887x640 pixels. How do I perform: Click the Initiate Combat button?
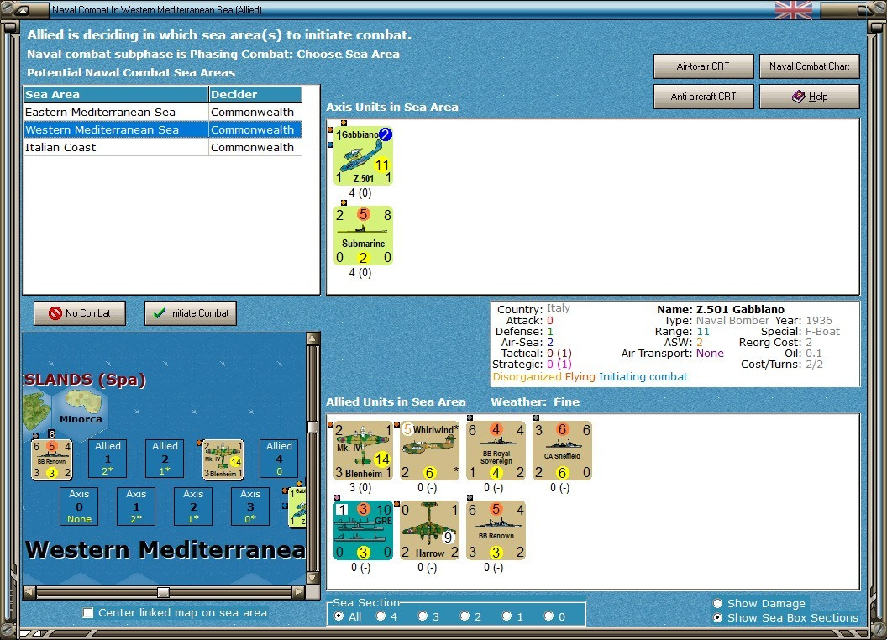(x=191, y=313)
